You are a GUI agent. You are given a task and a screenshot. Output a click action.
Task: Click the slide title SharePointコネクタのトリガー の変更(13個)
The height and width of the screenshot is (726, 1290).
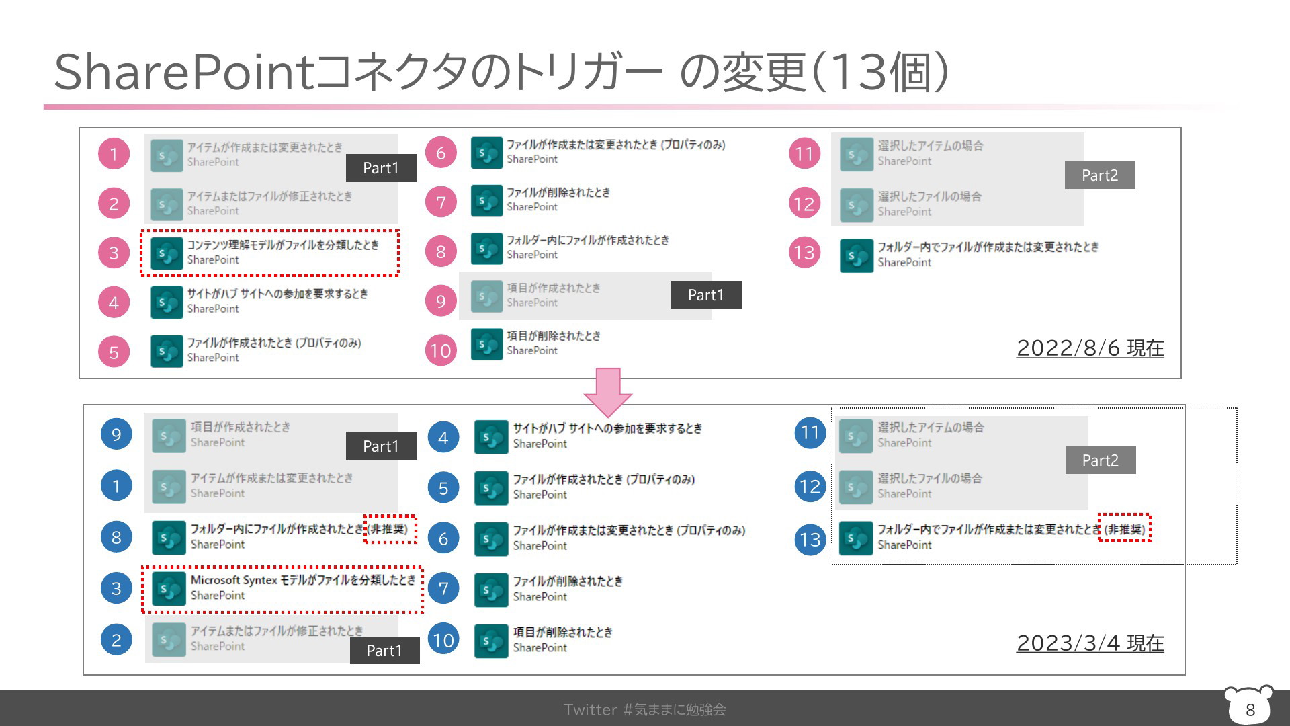[501, 72]
